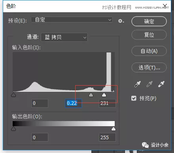Close the 色阶 dialog
This screenshot has width=174, height=153.
(x=165, y=6)
